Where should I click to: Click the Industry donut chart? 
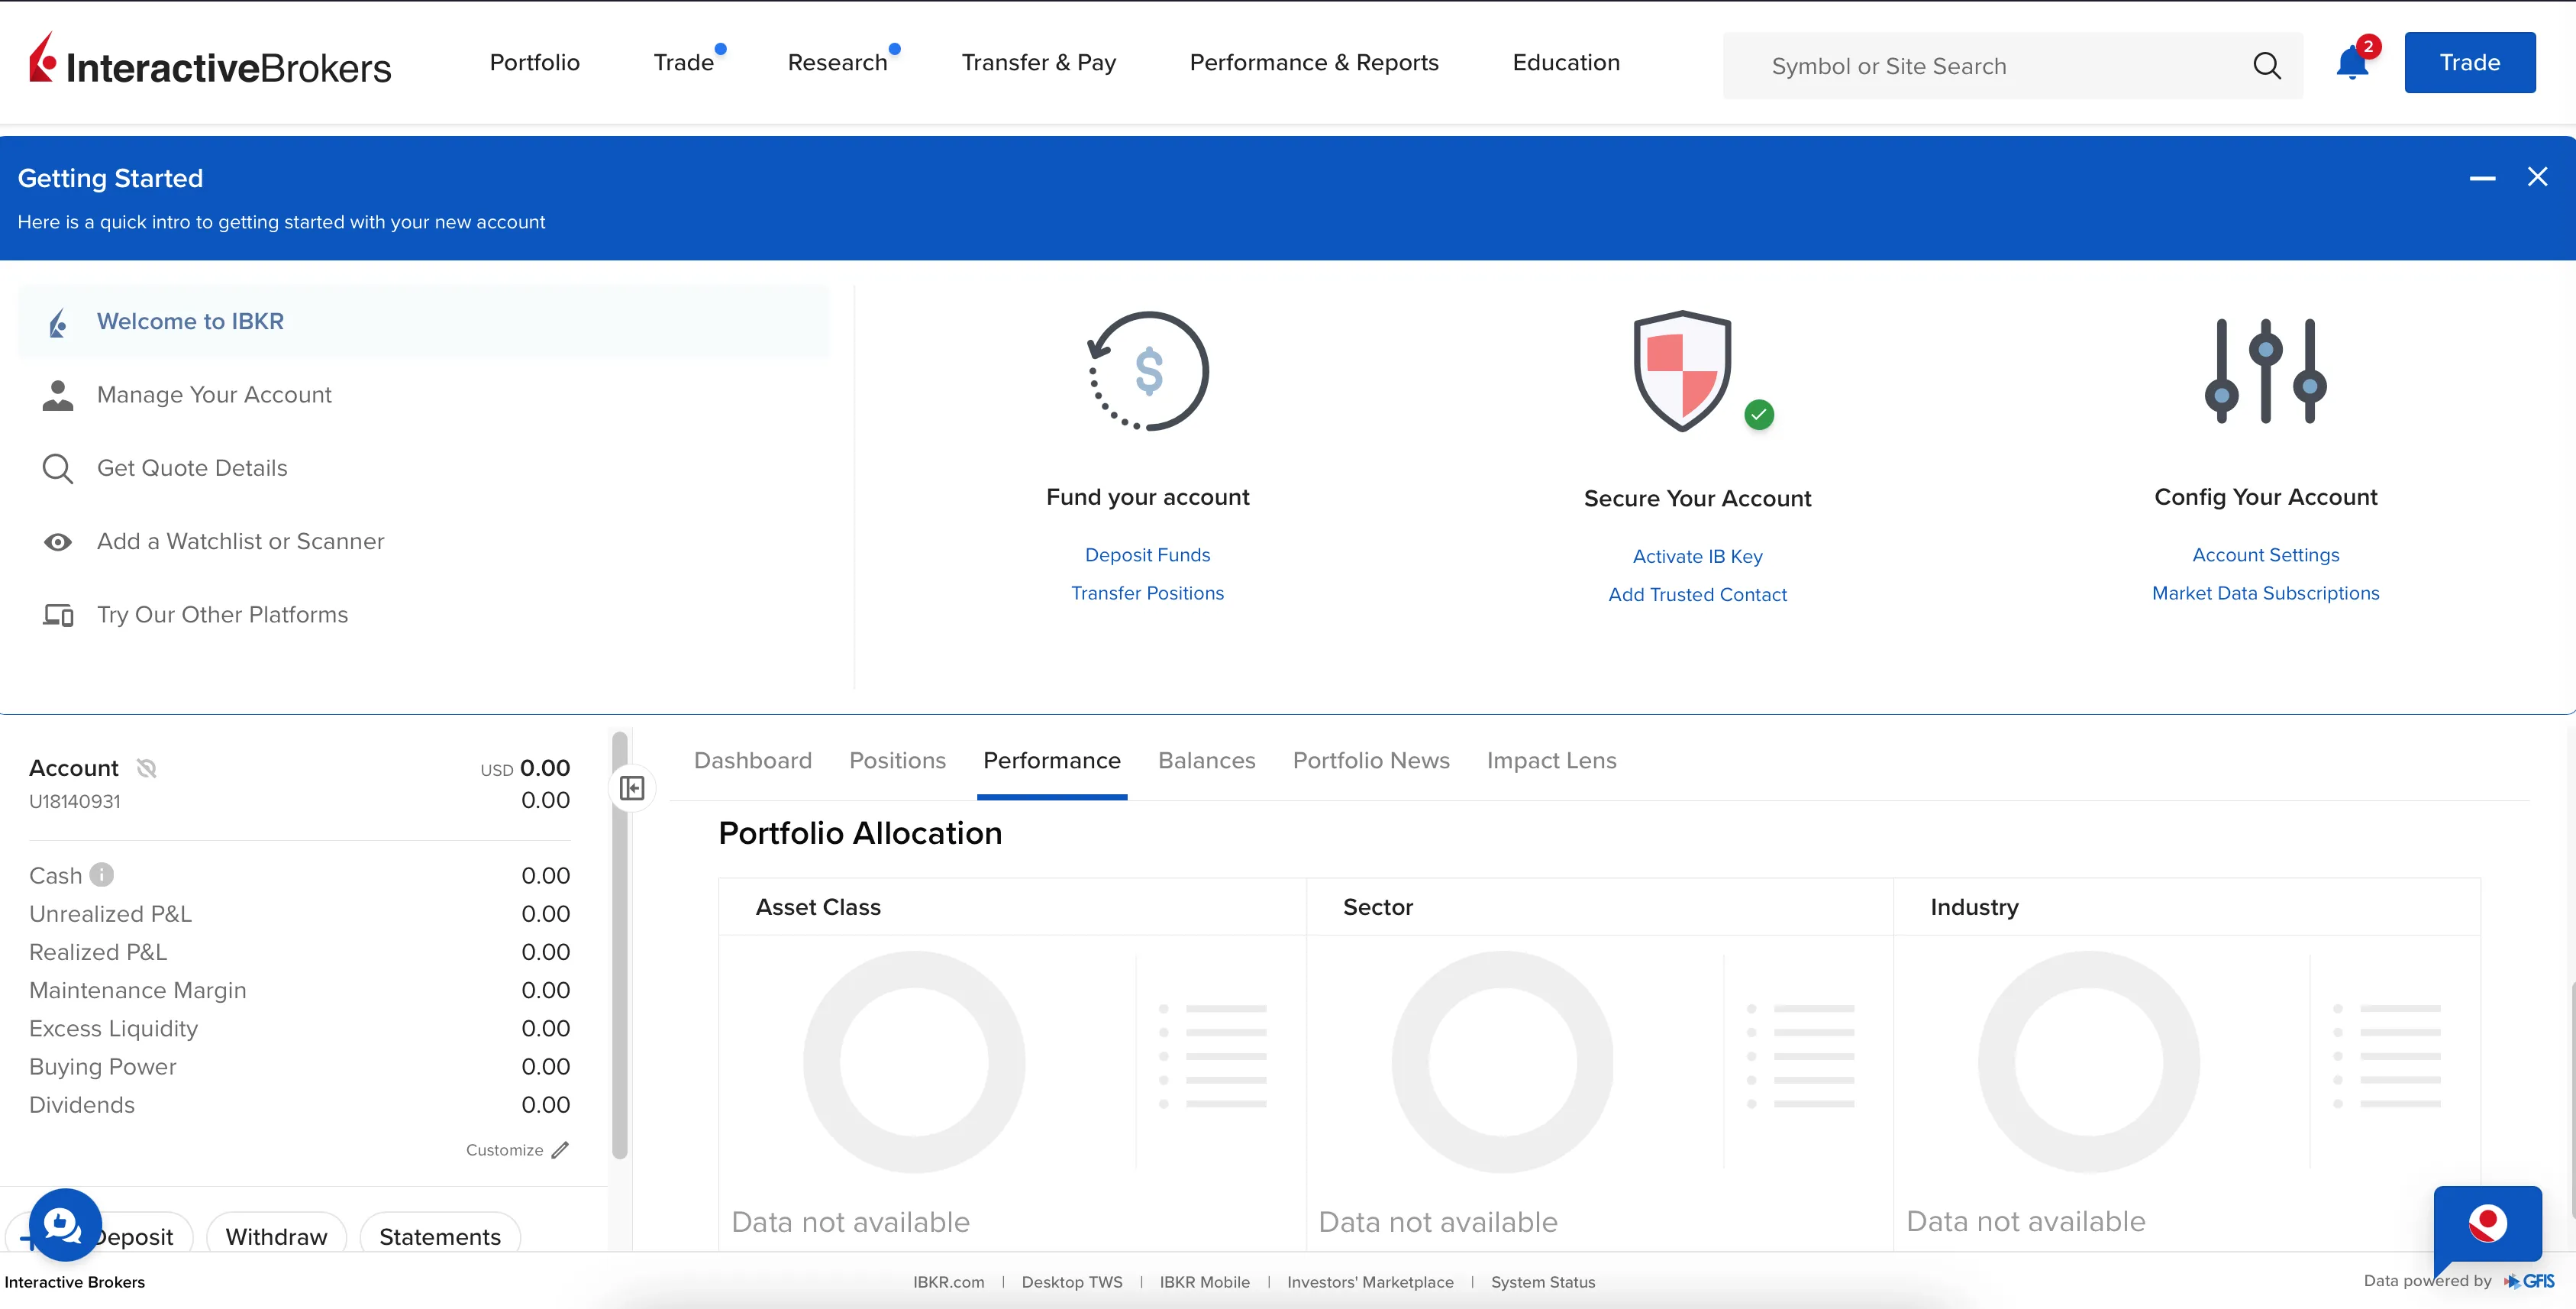[2089, 1062]
